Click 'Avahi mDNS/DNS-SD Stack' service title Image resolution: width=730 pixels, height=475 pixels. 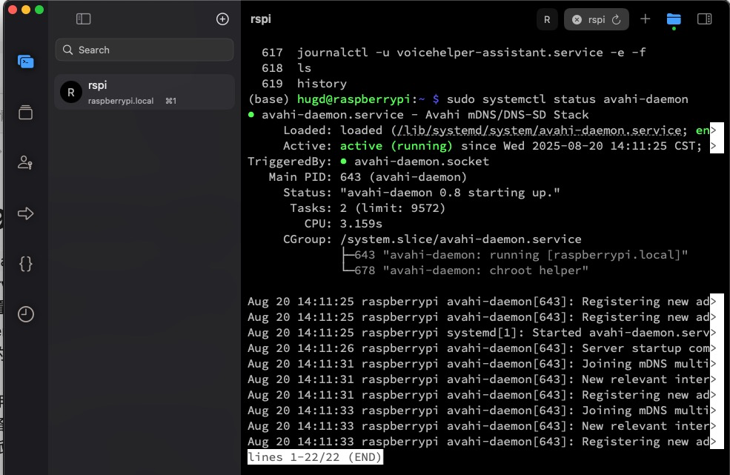tap(507, 115)
